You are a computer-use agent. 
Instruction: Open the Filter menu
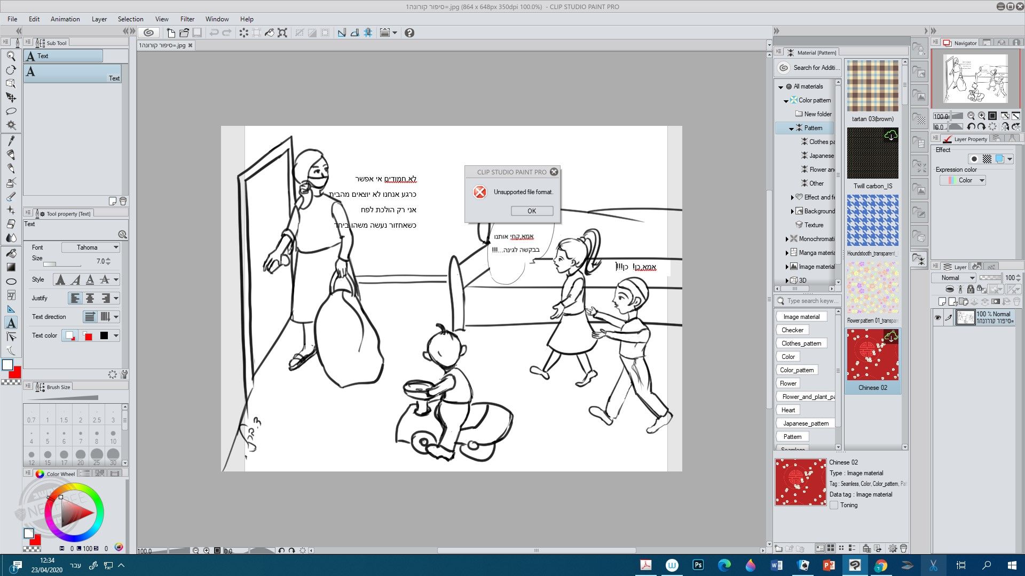(x=187, y=19)
